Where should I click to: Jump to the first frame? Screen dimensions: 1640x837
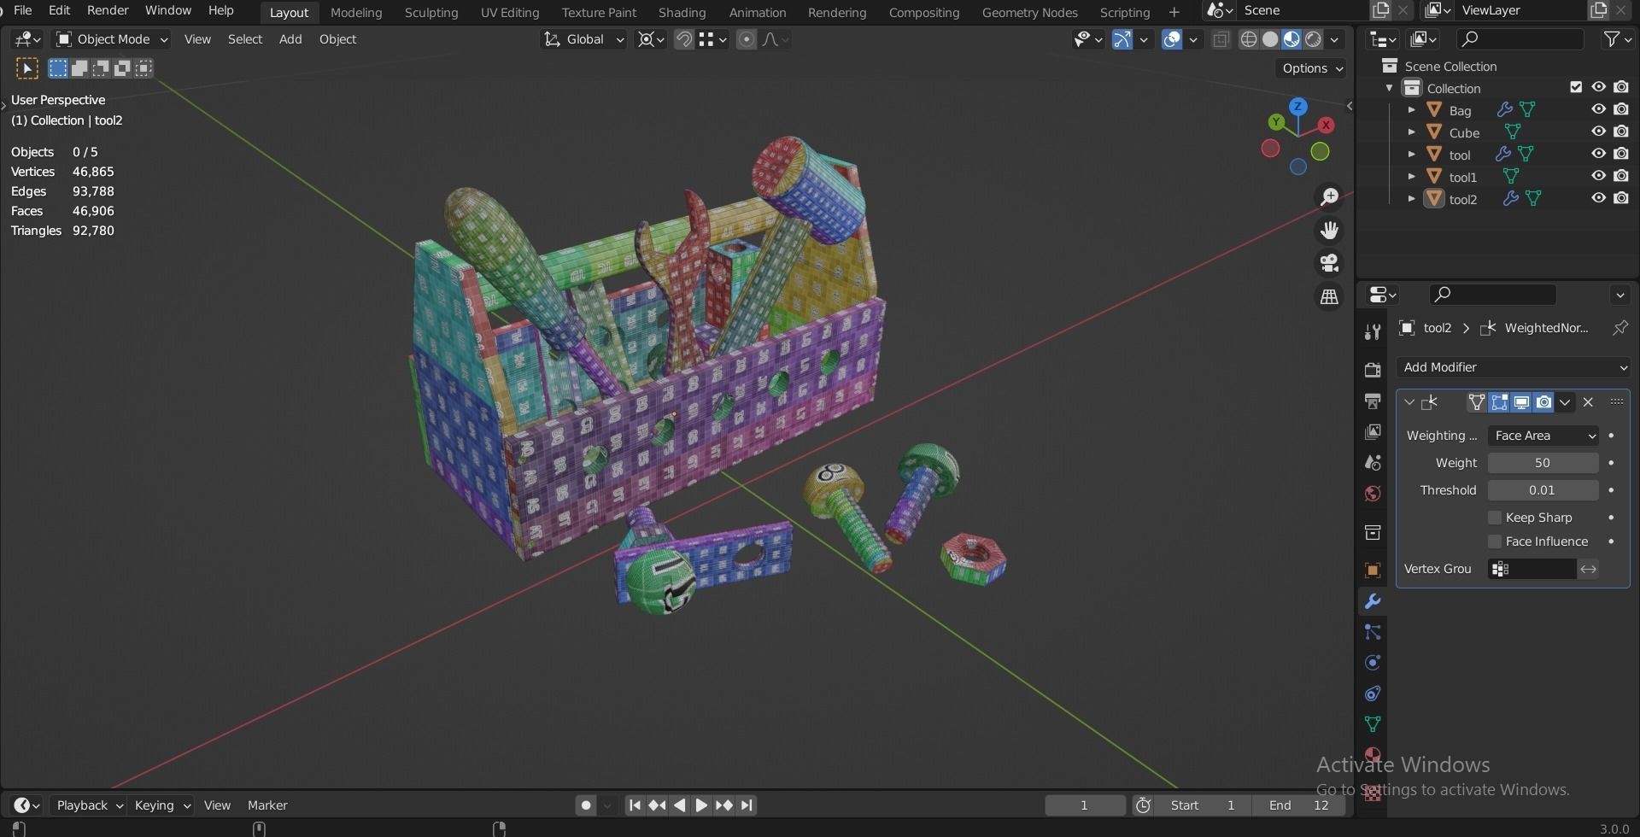635,805
